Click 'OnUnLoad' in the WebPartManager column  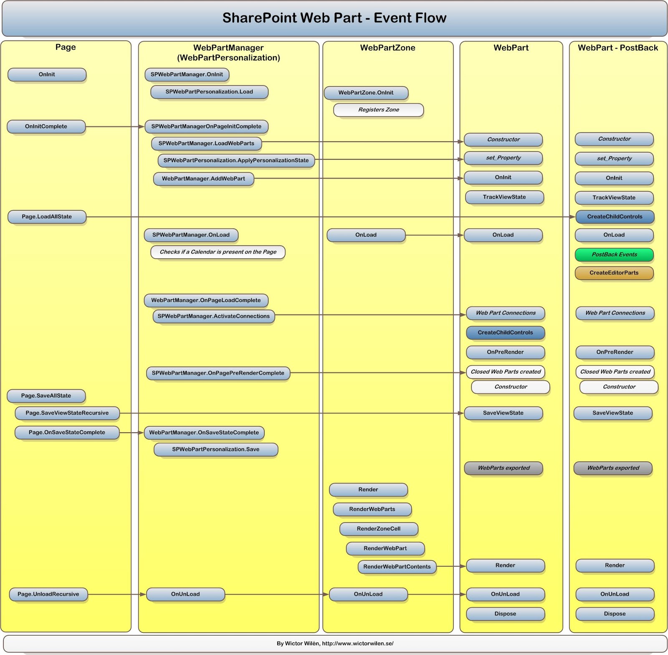pyautogui.click(x=186, y=594)
